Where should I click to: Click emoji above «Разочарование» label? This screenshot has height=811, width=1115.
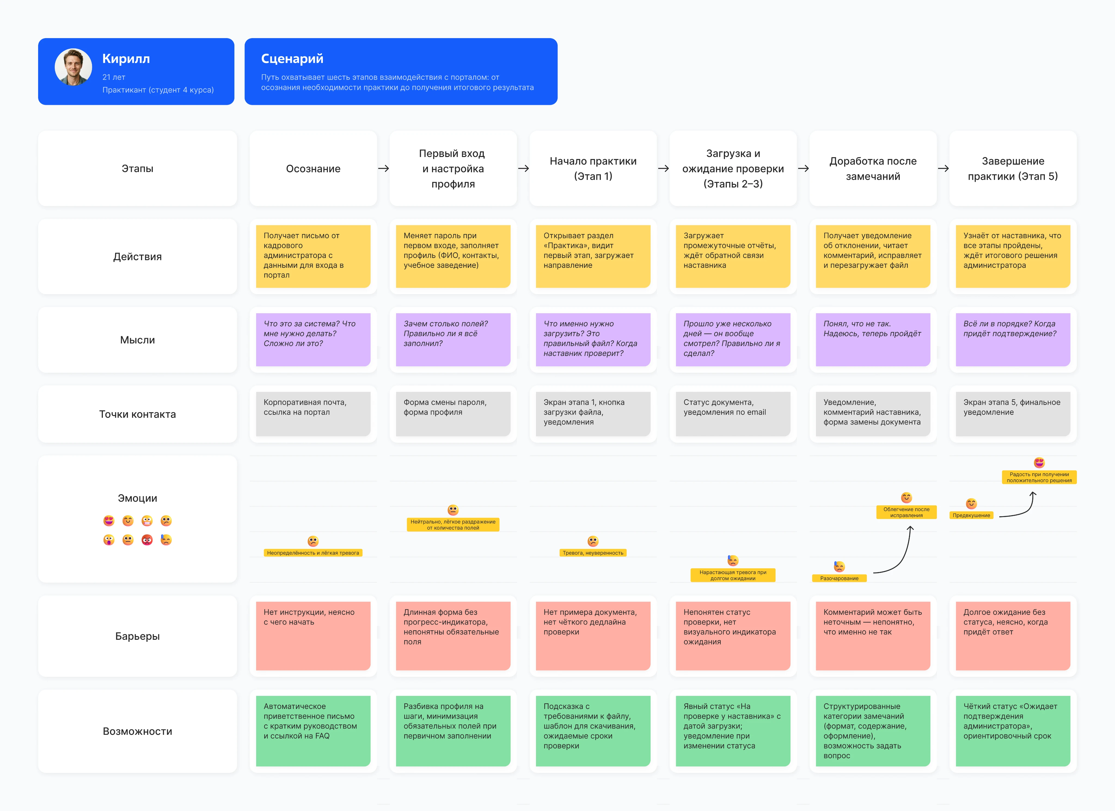tap(839, 566)
